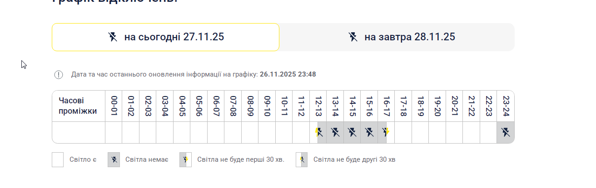The height and width of the screenshot is (188, 596).
Task: Click the no-power icon in the 23-24 slot
Action: [x=506, y=132]
